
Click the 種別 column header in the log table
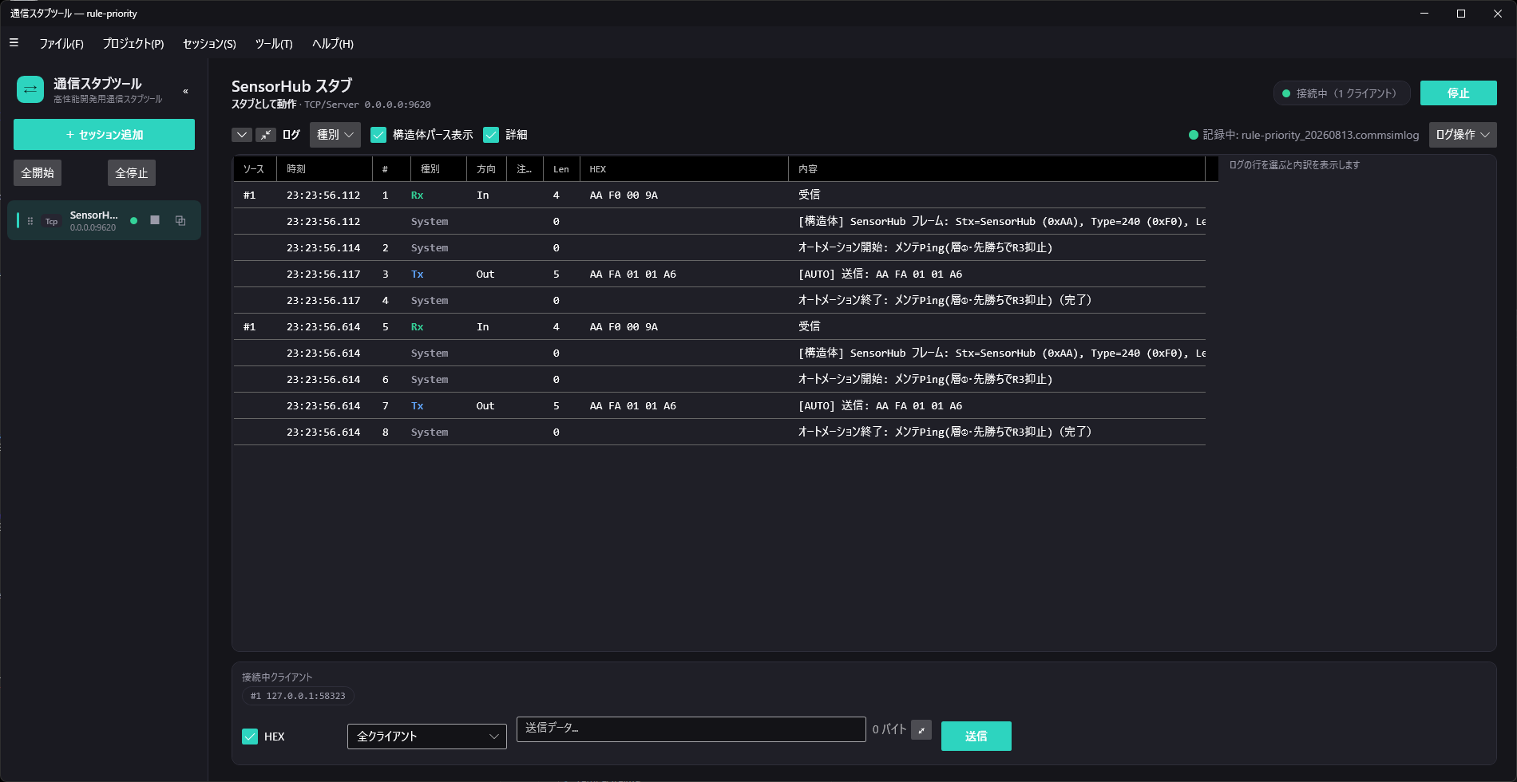pos(438,169)
